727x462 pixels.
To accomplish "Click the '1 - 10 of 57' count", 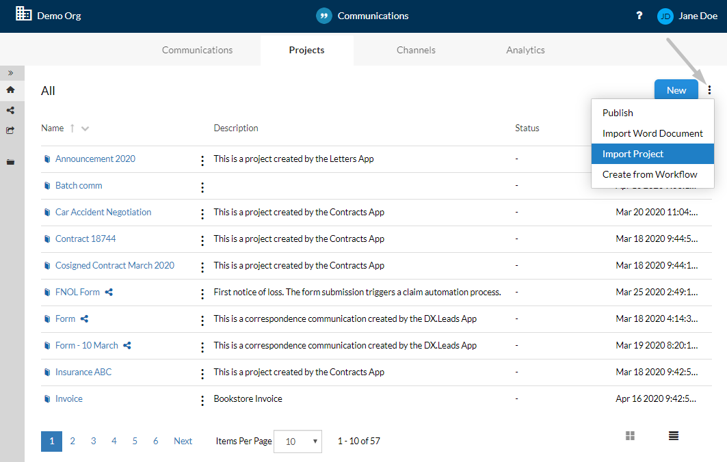I will pos(358,441).
